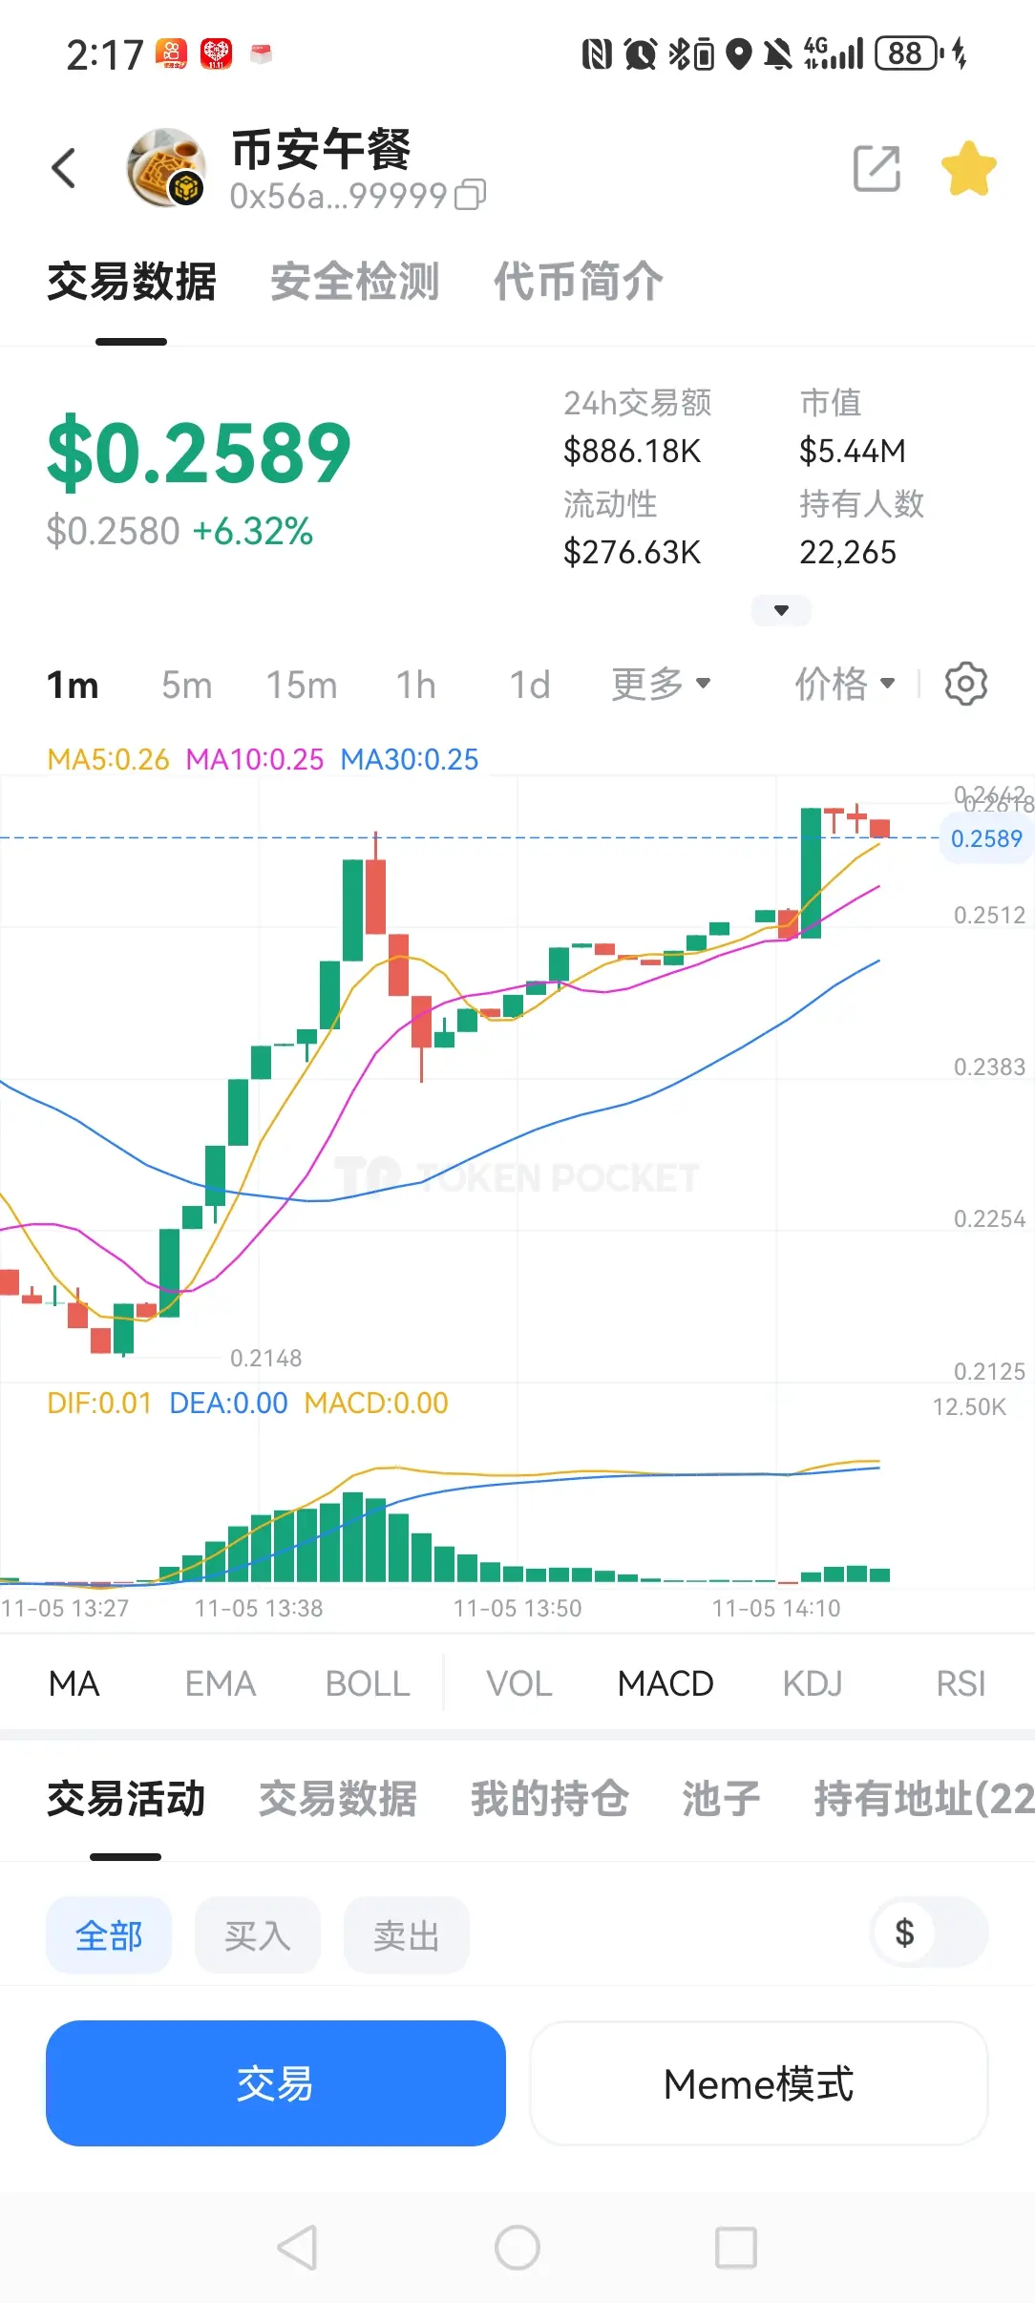Tap the Meme模式 button

759,2083
